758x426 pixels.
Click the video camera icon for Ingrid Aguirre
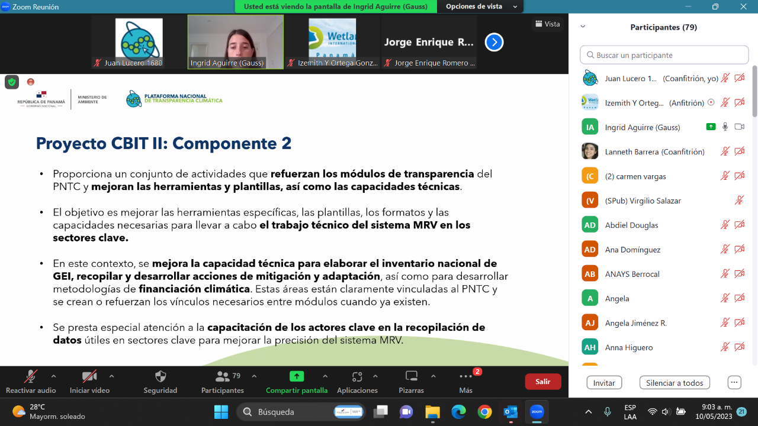pyautogui.click(x=739, y=127)
